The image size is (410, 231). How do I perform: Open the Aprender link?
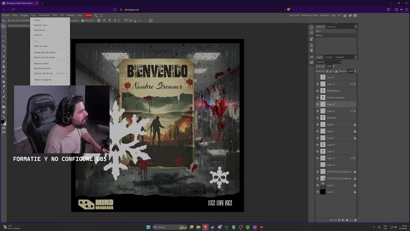(x=324, y=15)
